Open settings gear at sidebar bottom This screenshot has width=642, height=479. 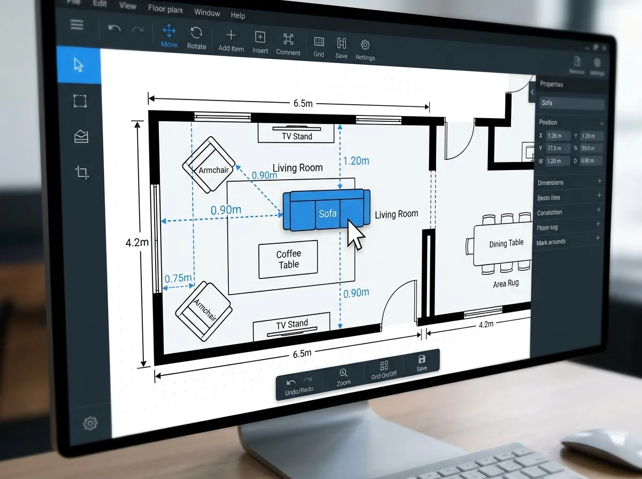coord(90,423)
